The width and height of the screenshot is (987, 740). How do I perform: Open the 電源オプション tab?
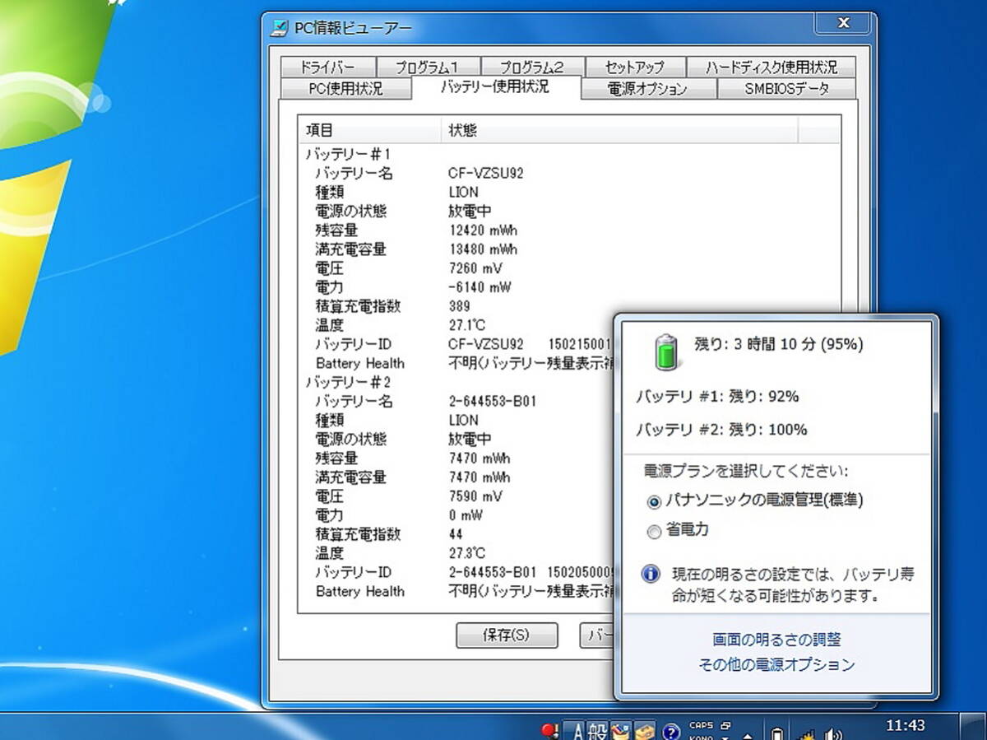coord(648,89)
